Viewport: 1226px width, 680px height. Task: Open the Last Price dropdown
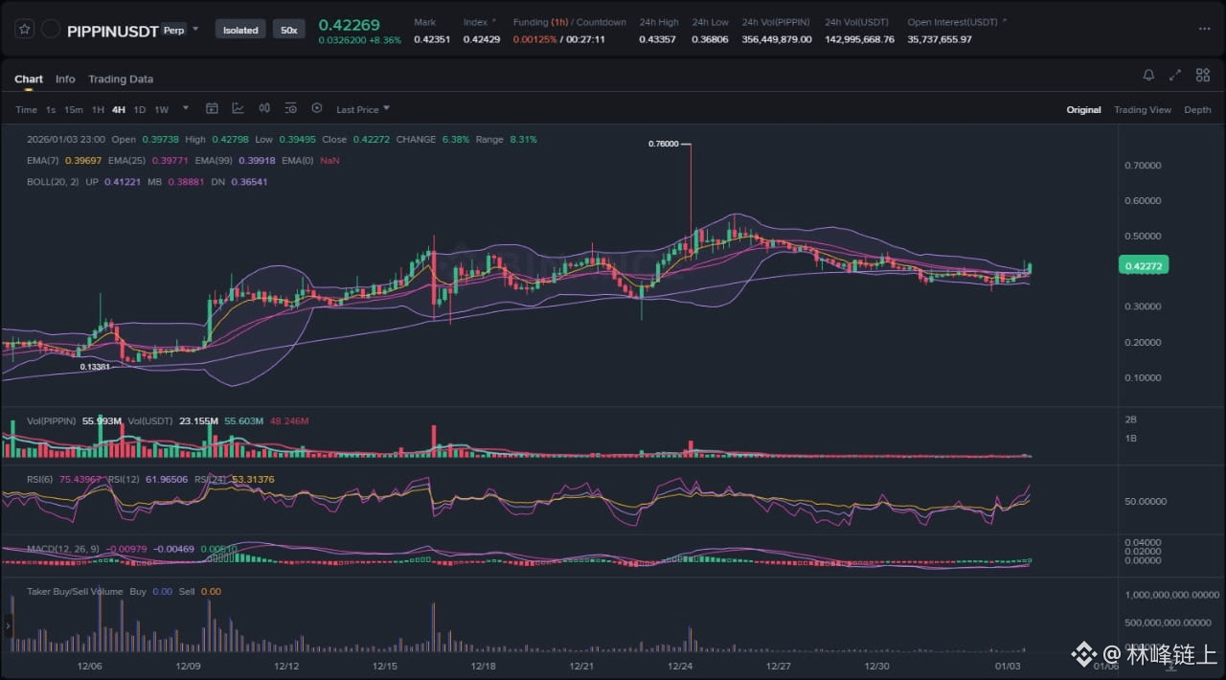[363, 109]
